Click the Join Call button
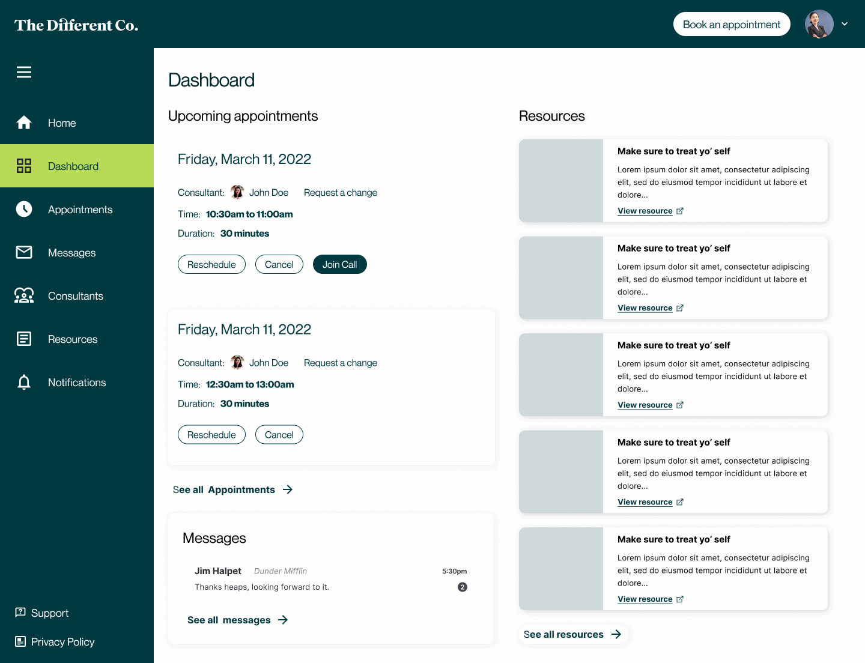Viewport: 865px width, 663px height. [340, 264]
